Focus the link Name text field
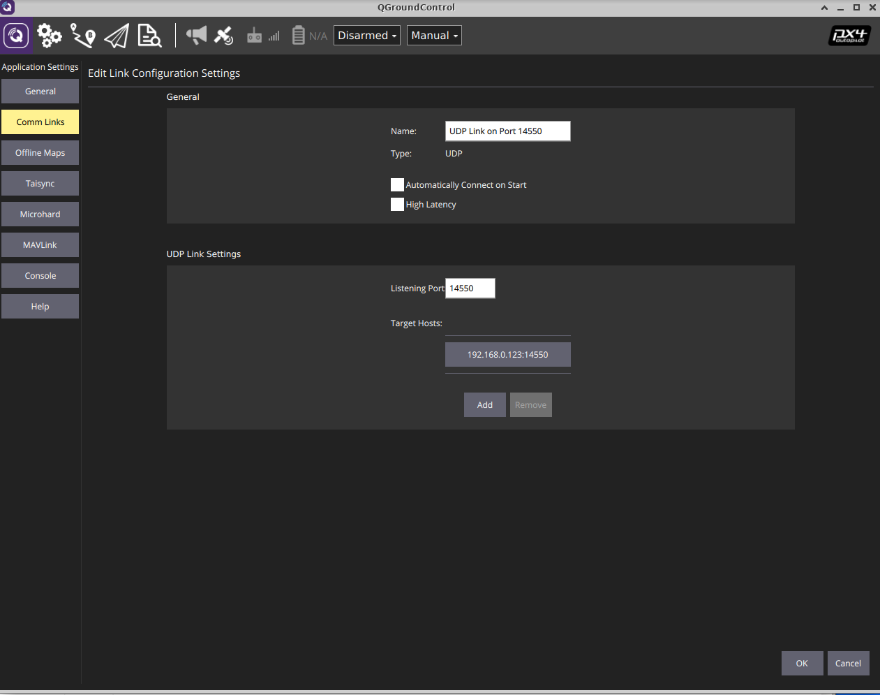This screenshot has height=695, width=880. click(508, 131)
